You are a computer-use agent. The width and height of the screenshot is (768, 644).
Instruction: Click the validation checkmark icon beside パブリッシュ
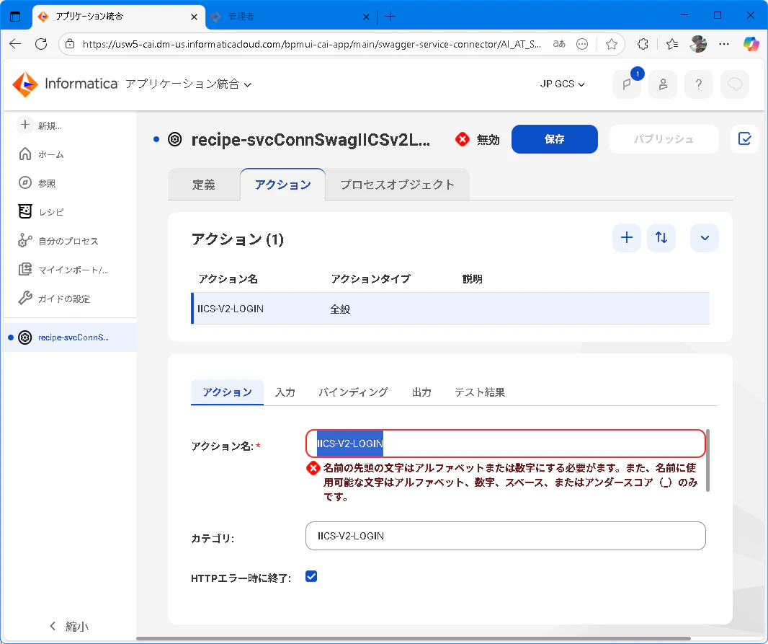pyautogui.click(x=744, y=139)
